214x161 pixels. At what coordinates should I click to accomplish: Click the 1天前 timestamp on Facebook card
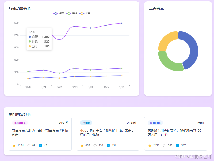[200, 123]
